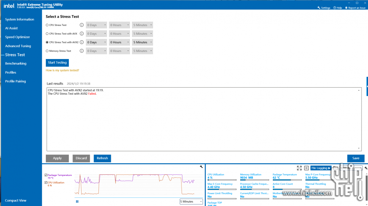Click the Processor Cache Frequency value 4.50 GHz
This screenshot has height=206, width=368.
tap(246, 187)
